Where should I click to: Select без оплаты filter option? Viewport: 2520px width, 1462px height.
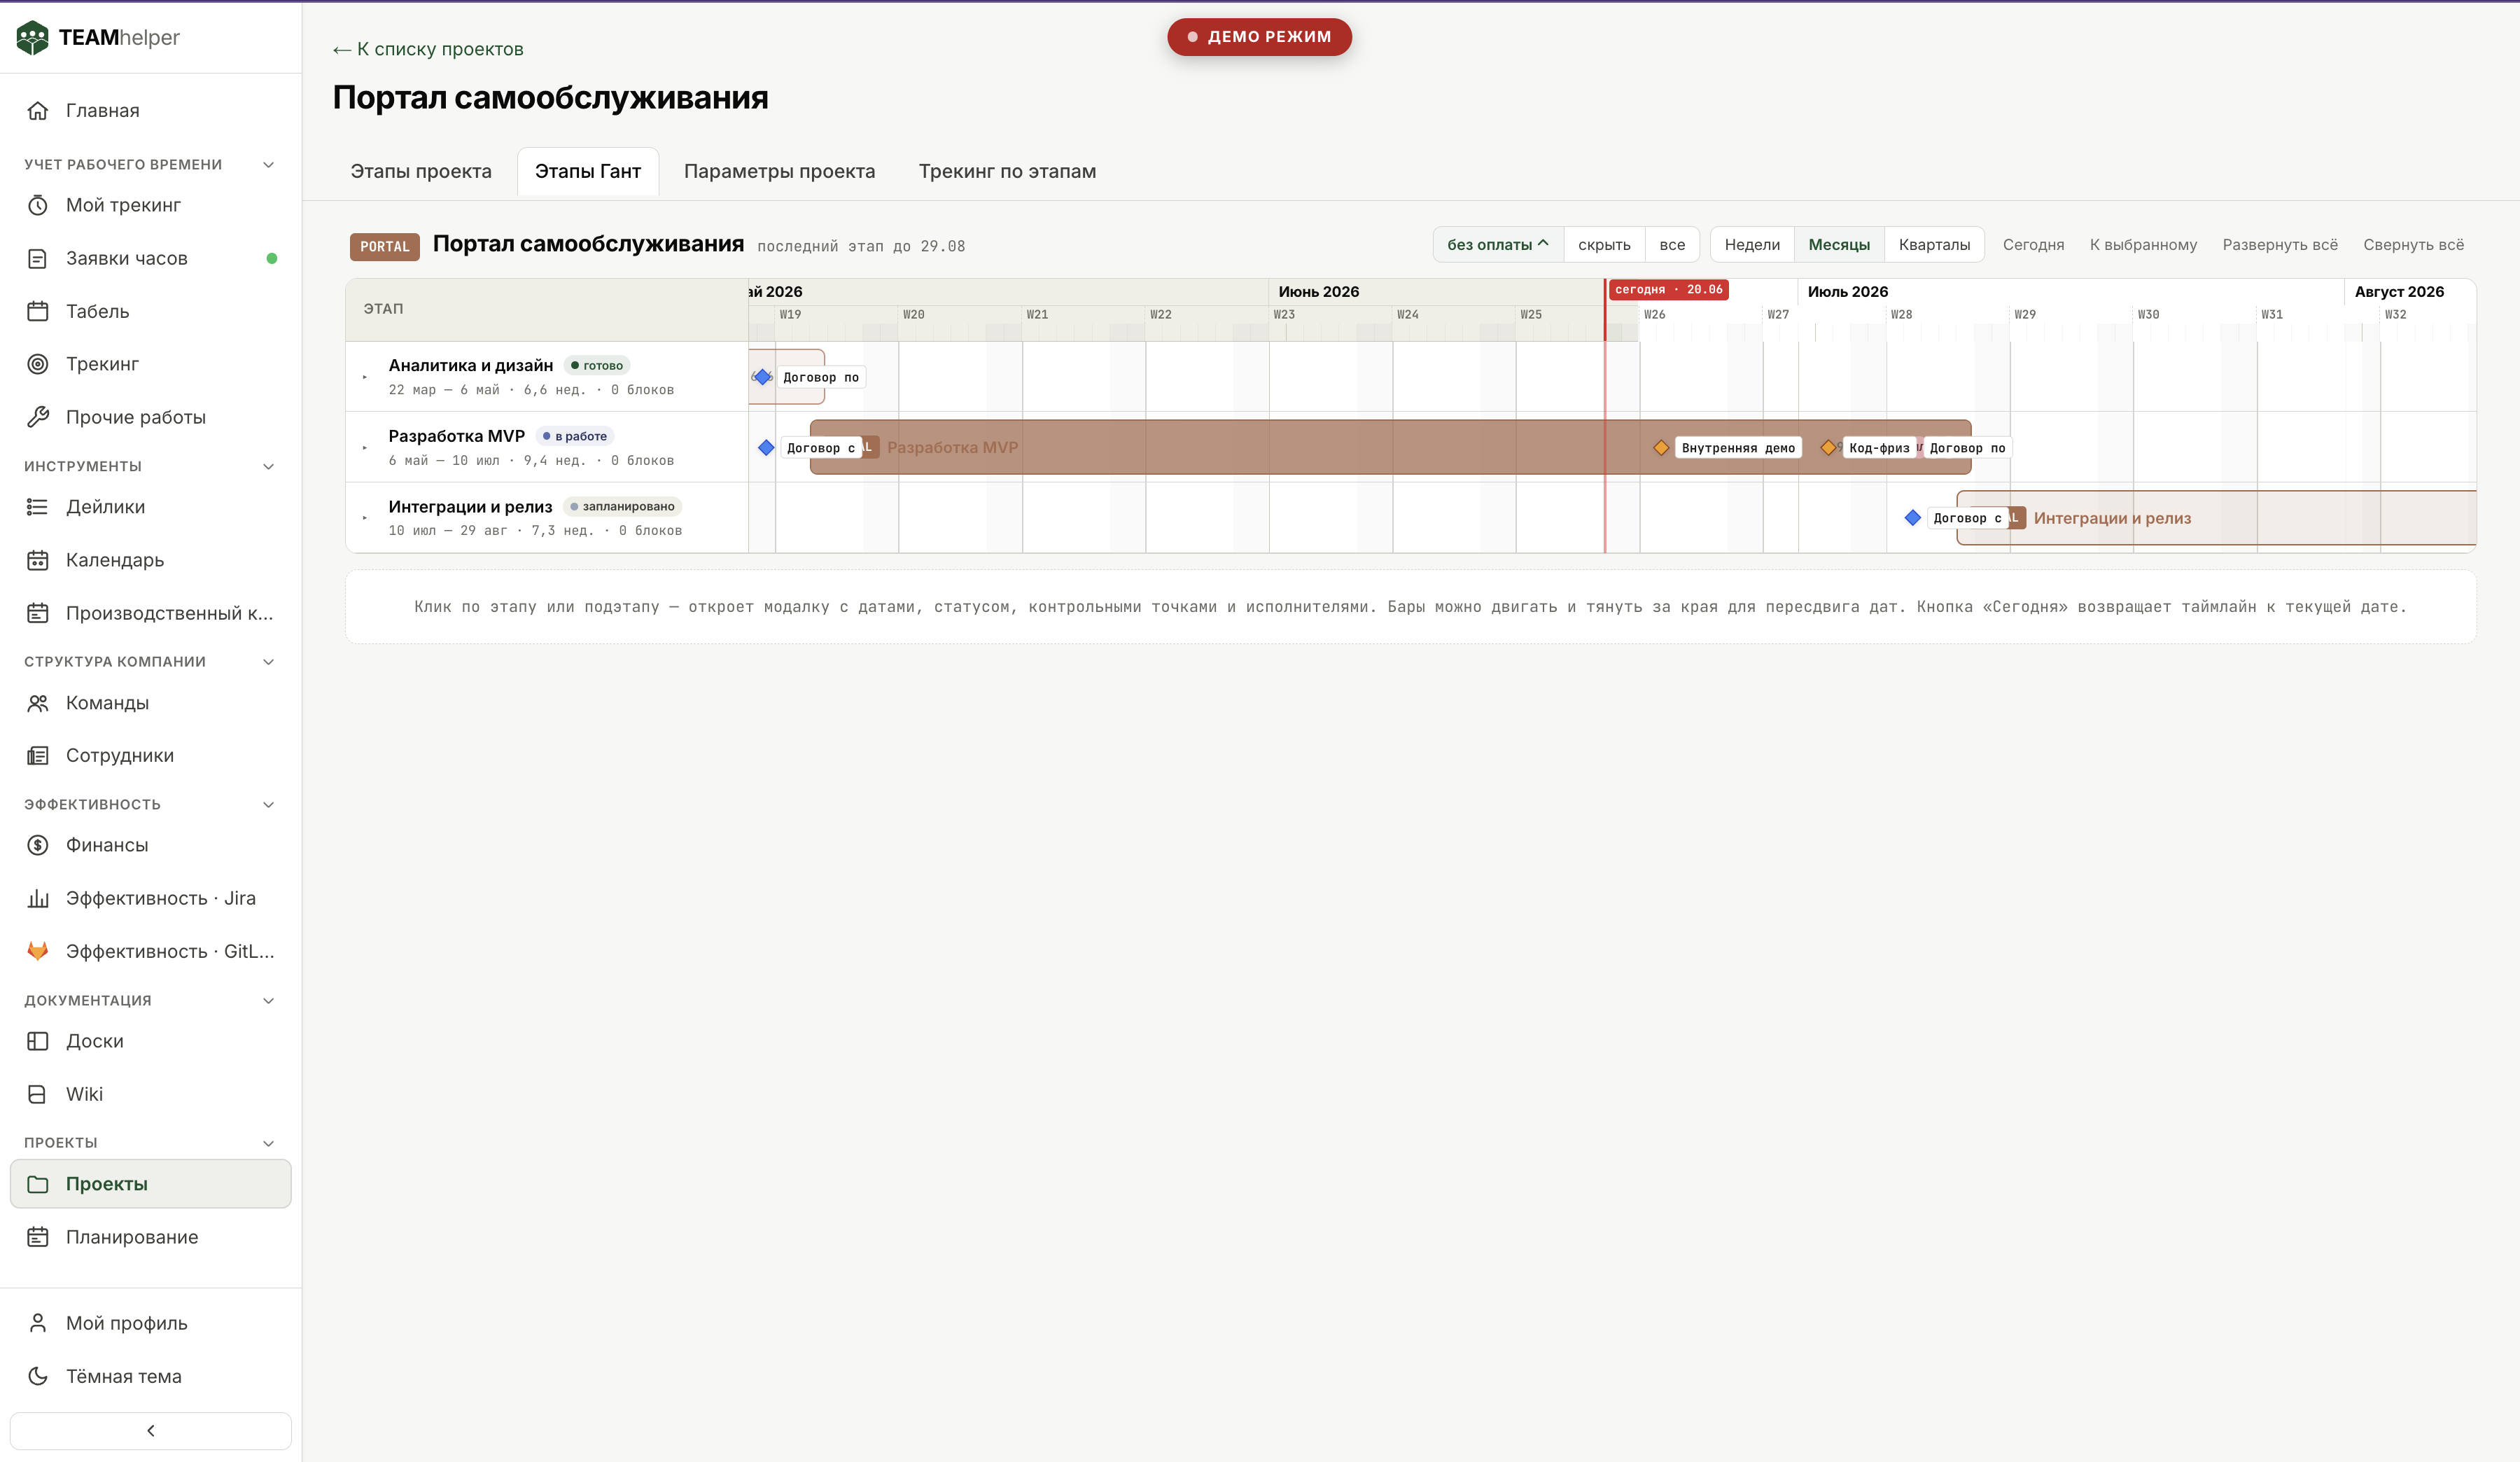pos(1498,245)
